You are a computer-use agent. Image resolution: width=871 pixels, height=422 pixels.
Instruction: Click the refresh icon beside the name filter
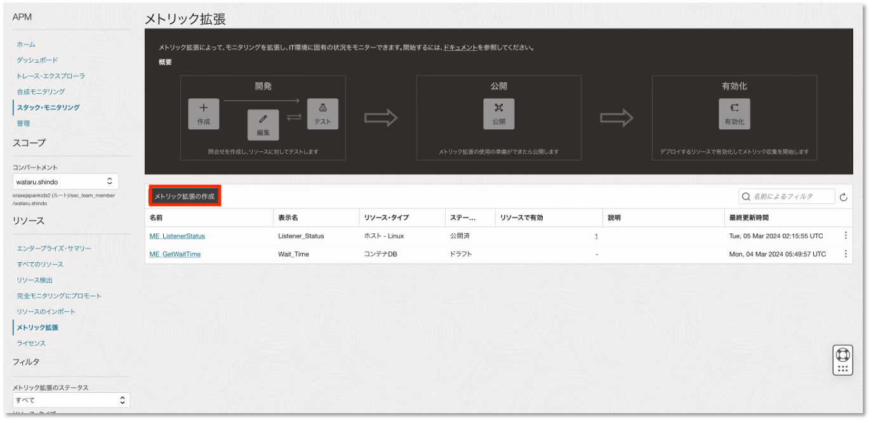coord(844,197)
